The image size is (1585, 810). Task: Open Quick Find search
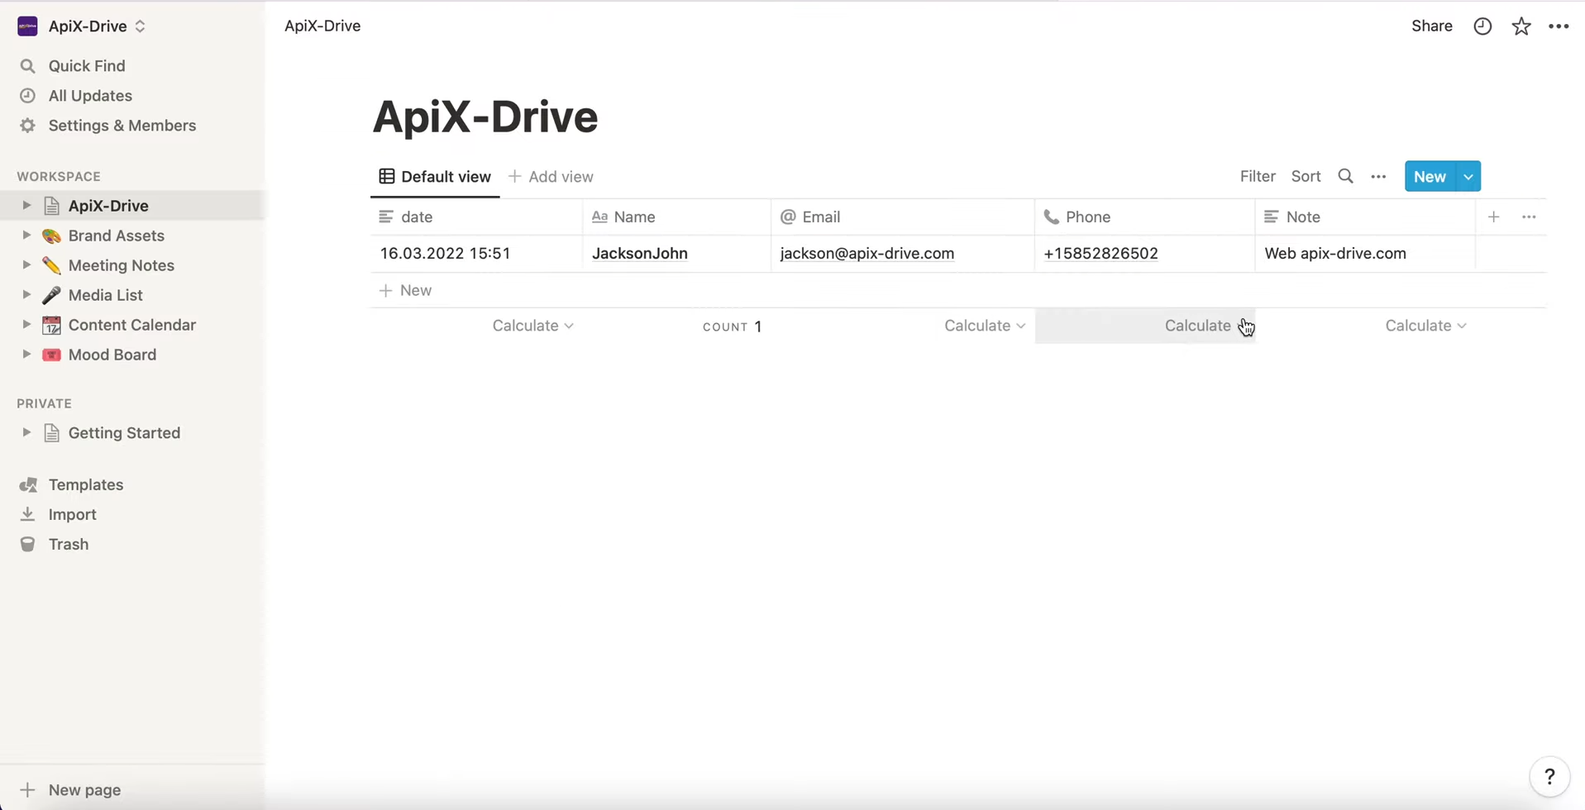click(x=85, y=66)
